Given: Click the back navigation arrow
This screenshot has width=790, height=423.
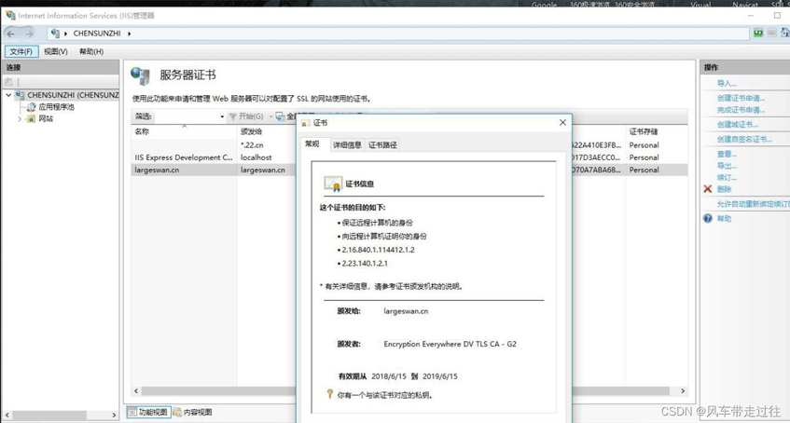Looking at the screenshot, I should (x=11, y=34).
